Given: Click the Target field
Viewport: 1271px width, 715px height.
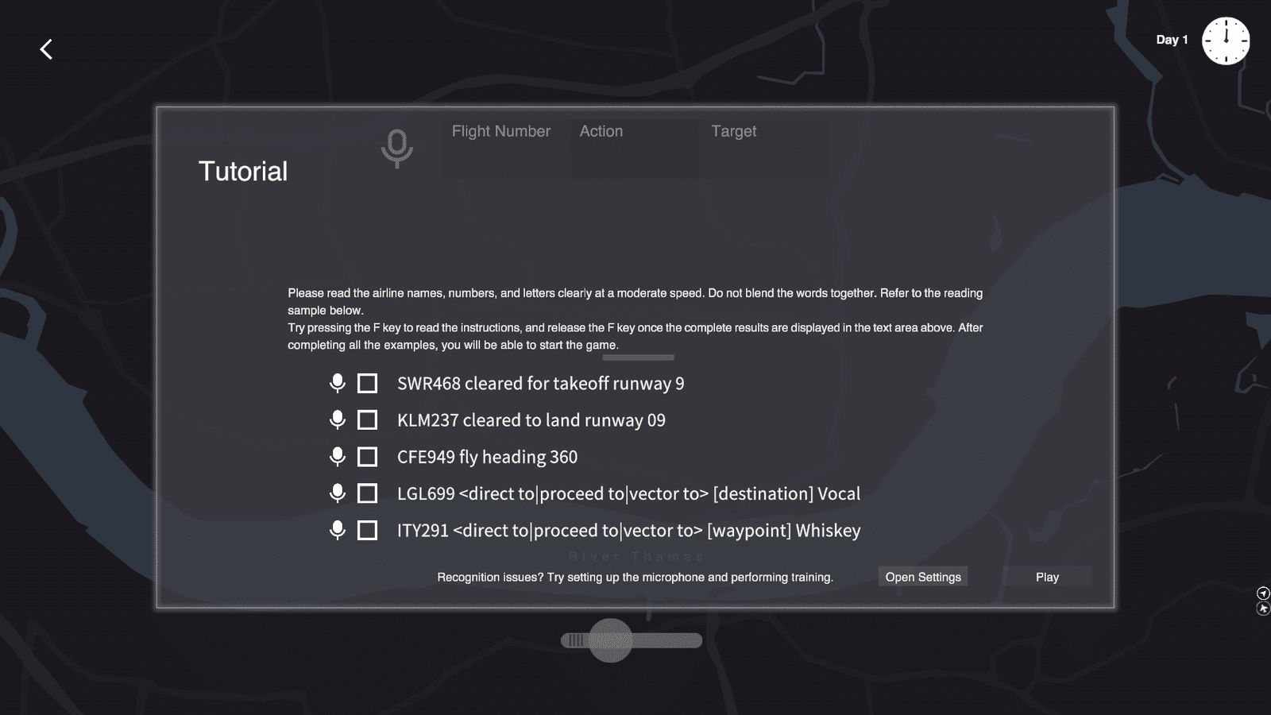Looking at the screenshot, I should point(765,149).
